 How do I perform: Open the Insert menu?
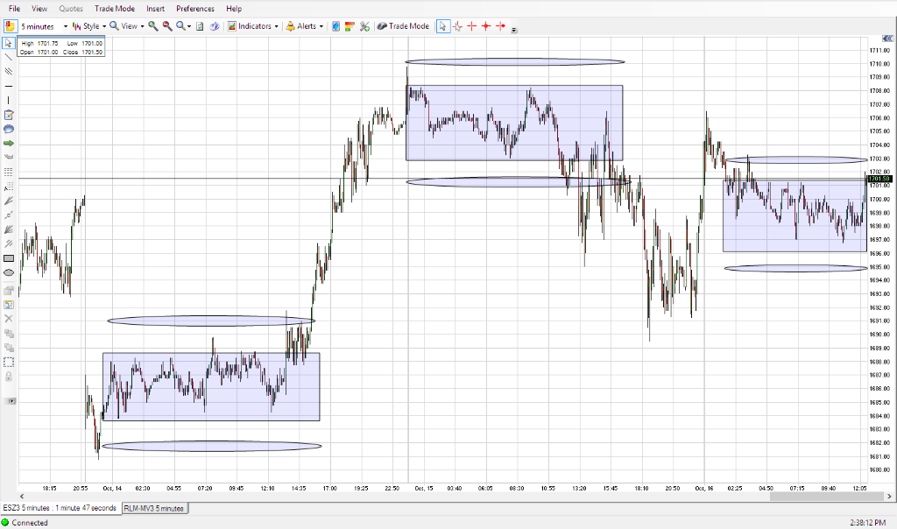155,9
